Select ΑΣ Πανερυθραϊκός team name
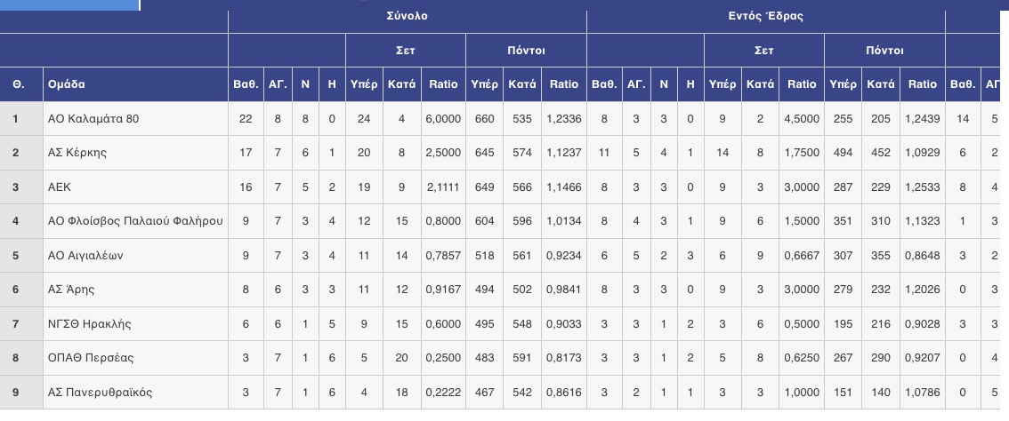Viewport: 1009px width, 421px height. tap(100, 392)
